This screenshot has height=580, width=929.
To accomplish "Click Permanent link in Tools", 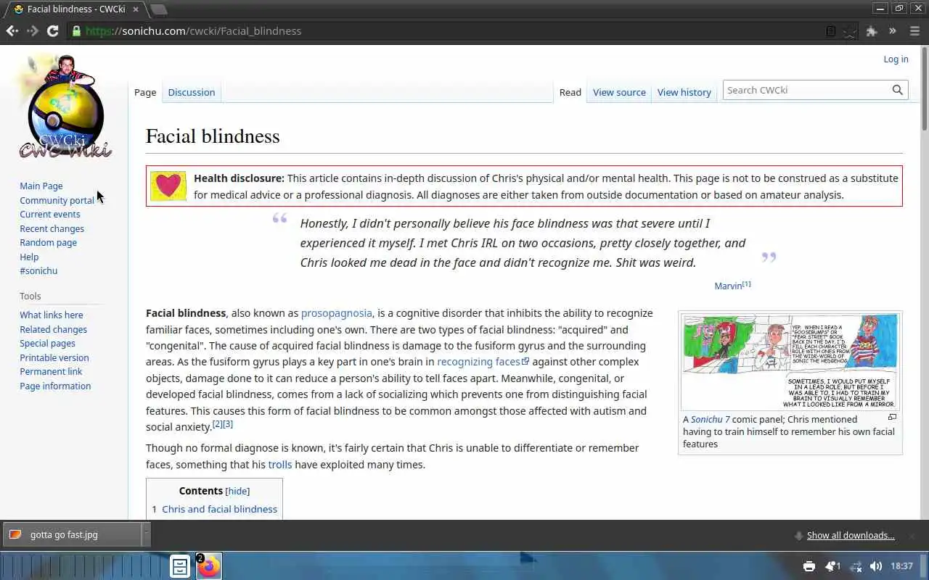I will point(51,372).
